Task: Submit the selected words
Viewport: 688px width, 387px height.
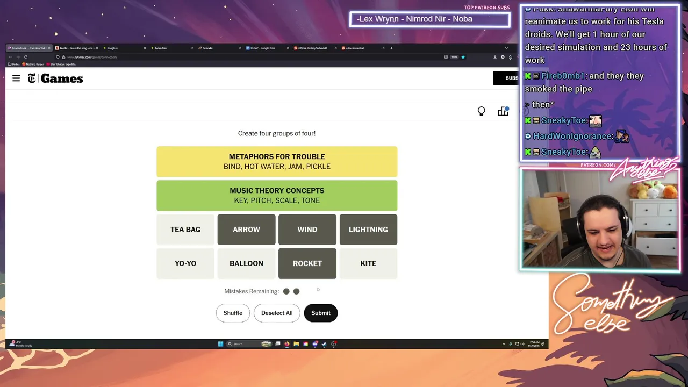Action: coord(321,313)
